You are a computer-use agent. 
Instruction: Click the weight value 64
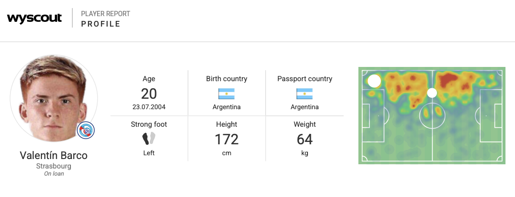(x=305, y=139)
